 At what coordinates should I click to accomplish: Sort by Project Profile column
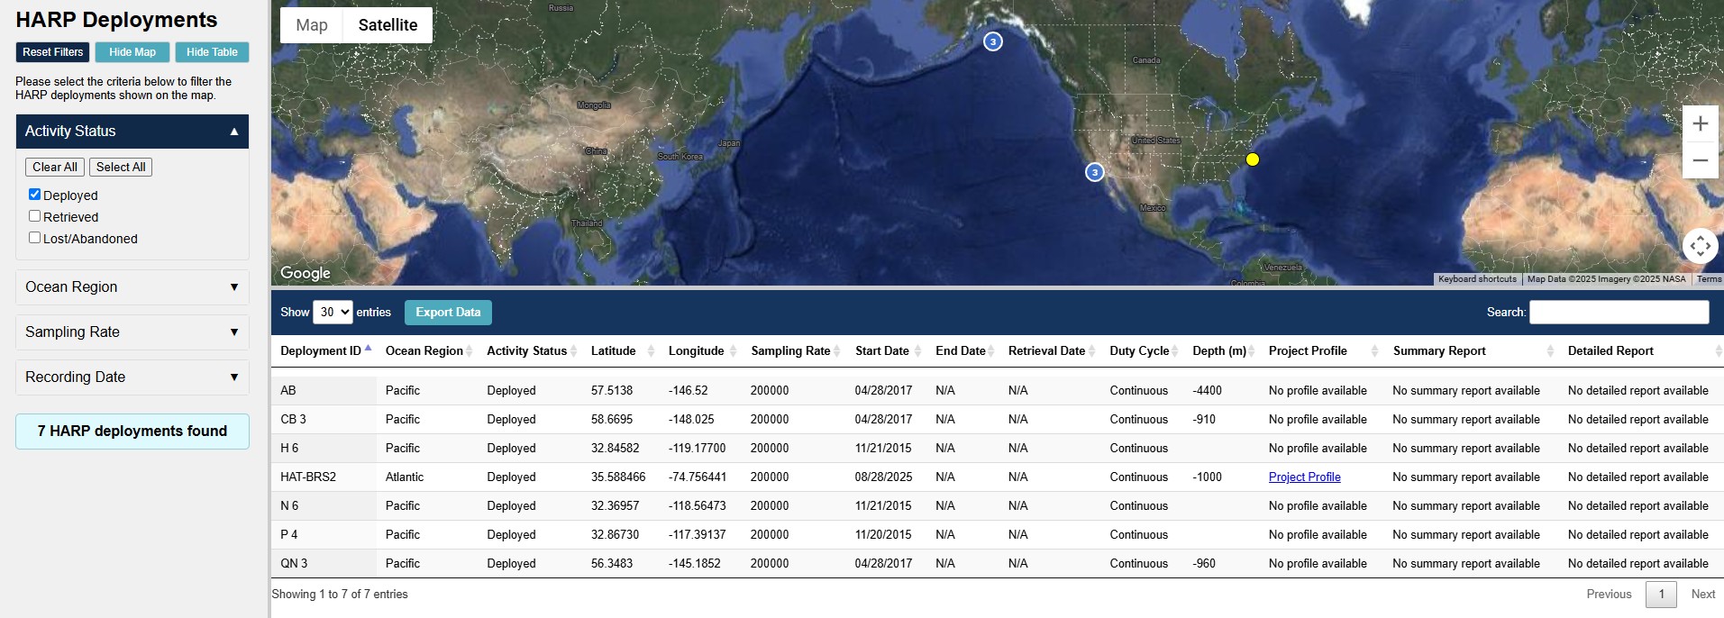tap(1321, 351)
